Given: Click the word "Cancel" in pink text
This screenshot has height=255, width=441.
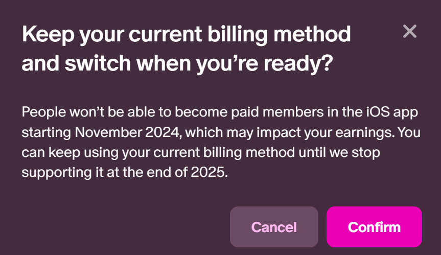Looking at the screenshot, I should (x=274, y=227).
